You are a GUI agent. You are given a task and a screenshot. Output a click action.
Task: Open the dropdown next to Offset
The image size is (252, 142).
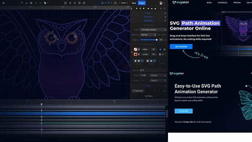click(158, 75)
